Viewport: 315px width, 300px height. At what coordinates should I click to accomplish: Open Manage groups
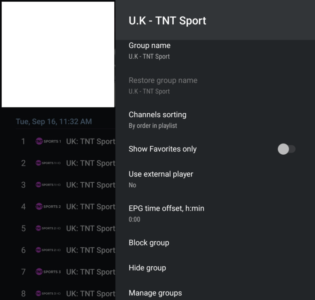coord(155,293)
